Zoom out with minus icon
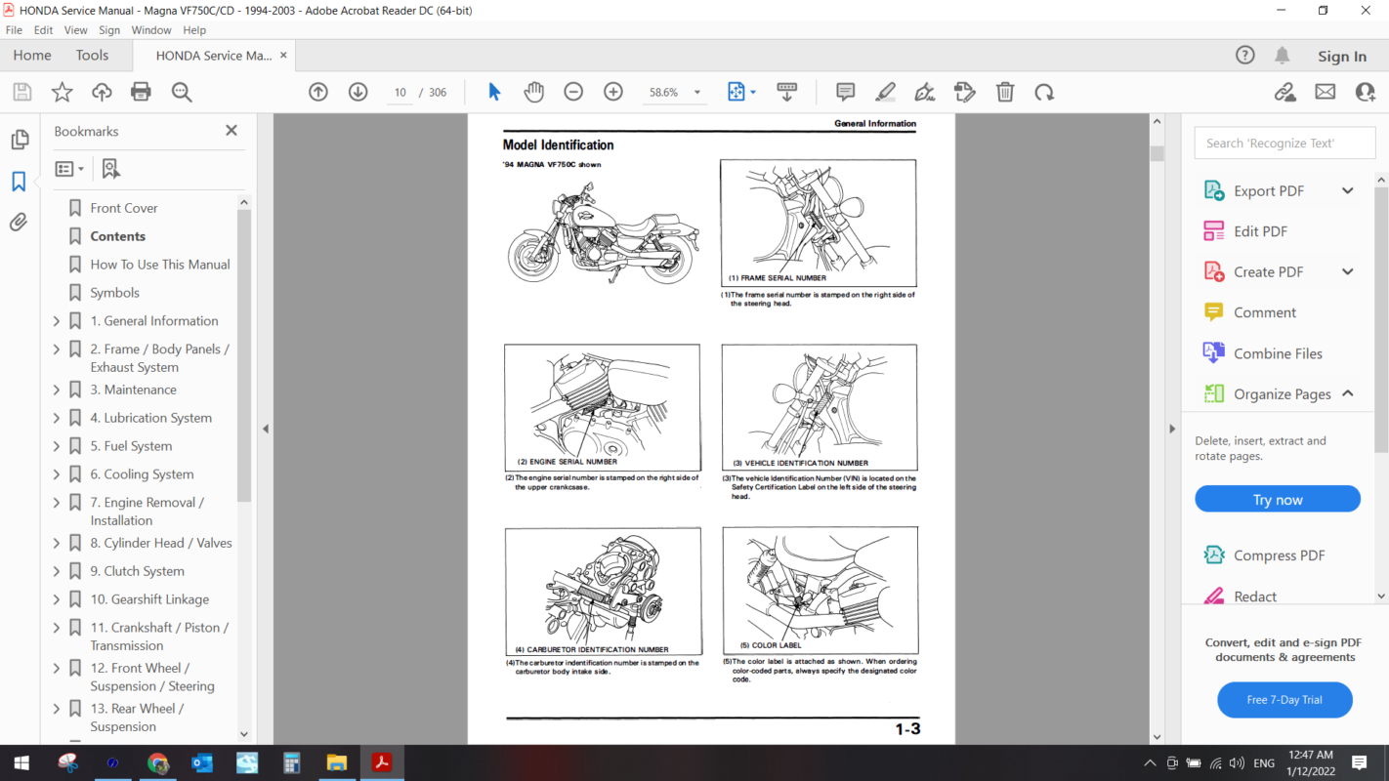The width and height of the screenshot is (1389, 781). tap(573, 92)
